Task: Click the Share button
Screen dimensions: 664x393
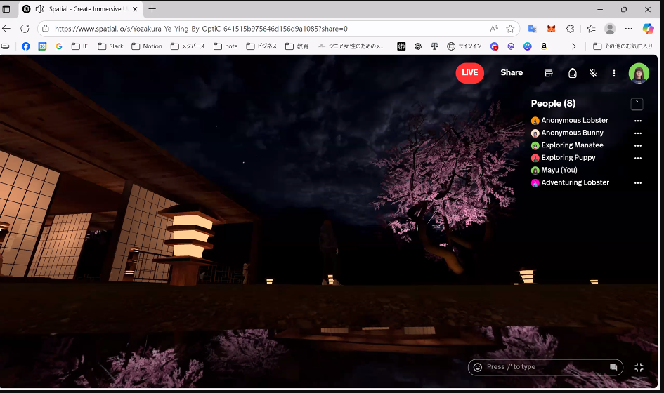Action: 512,73
